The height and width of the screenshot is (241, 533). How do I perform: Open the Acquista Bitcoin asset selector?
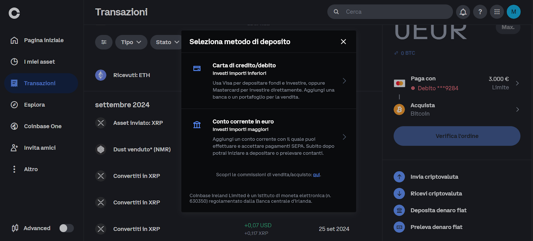pyautogui.click(x=457, y=109)
